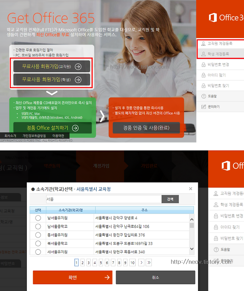Click address 서울특별시 관악구 양녕로 4
244x291 pixels.
pos(116,218)
